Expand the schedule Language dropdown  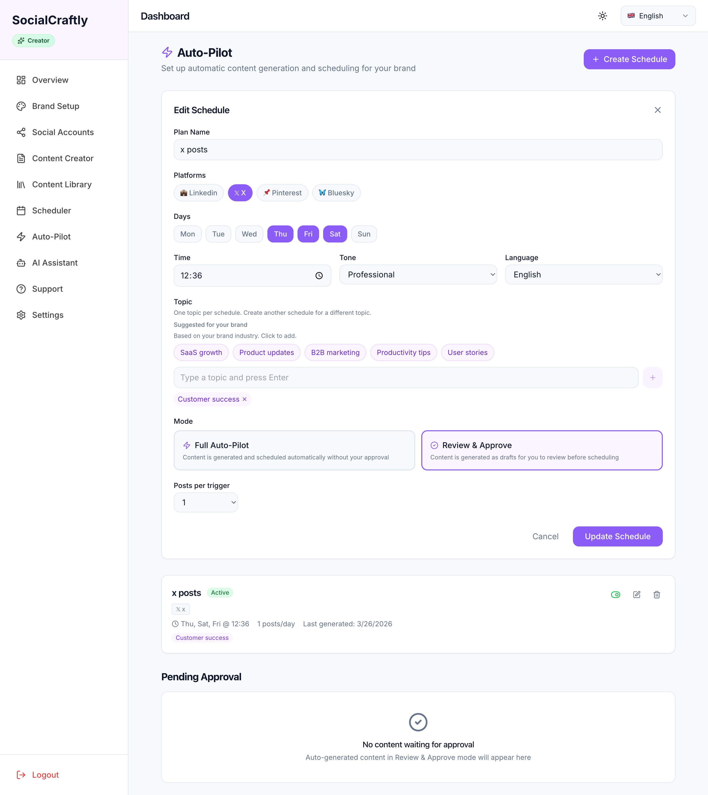(583, 275)
